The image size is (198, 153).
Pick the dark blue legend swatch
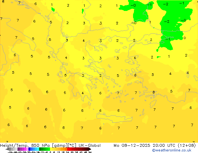click(x=29, y=149)
